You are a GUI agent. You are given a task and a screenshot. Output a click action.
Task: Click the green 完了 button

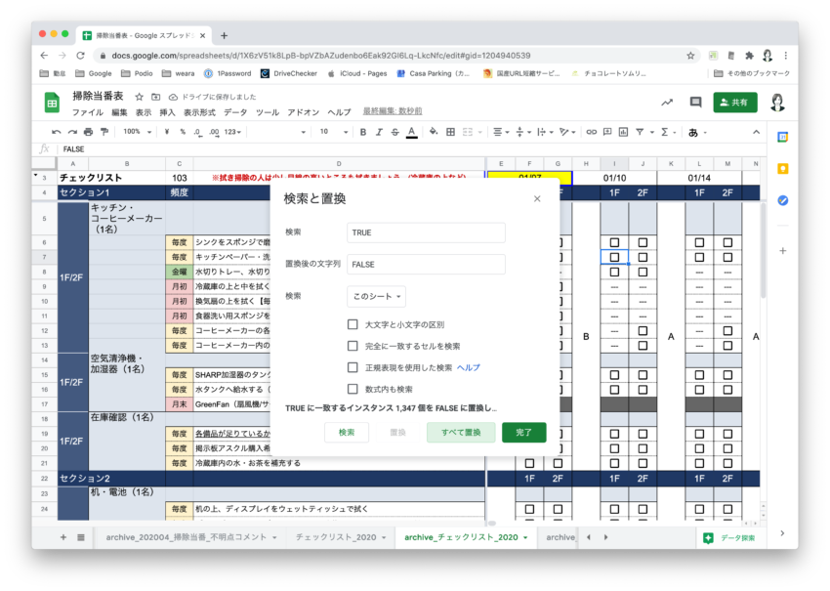pos(523,433)
